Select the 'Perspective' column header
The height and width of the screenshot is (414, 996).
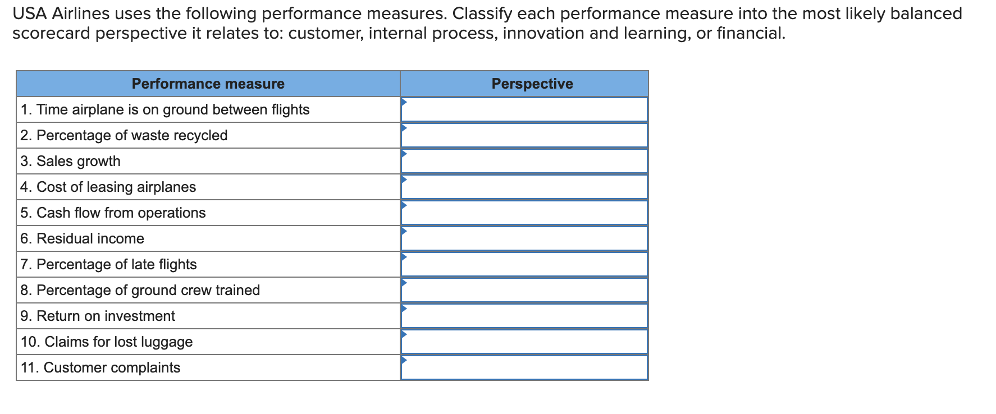click(x=532, y=83)
